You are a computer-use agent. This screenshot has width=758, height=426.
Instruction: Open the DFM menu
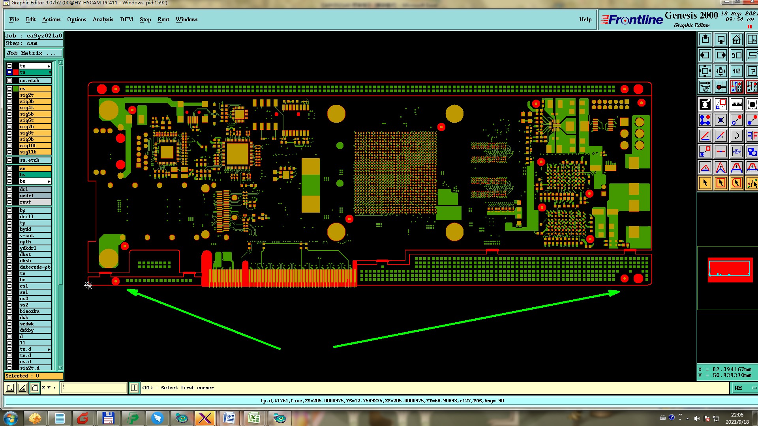pos(126,19)
